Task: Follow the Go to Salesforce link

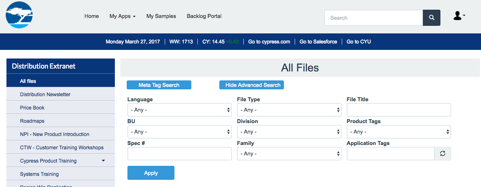Action: coord(318,42)
